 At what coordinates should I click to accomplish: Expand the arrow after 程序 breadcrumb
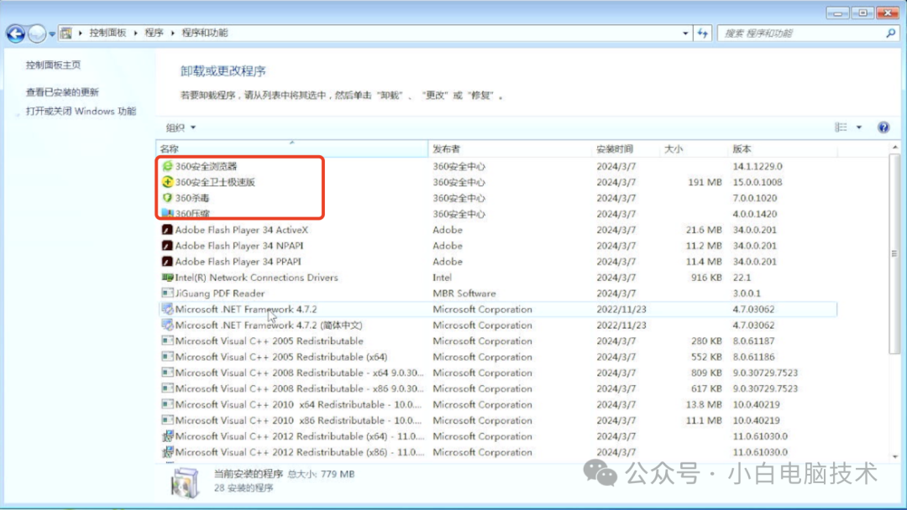point(172,33)
